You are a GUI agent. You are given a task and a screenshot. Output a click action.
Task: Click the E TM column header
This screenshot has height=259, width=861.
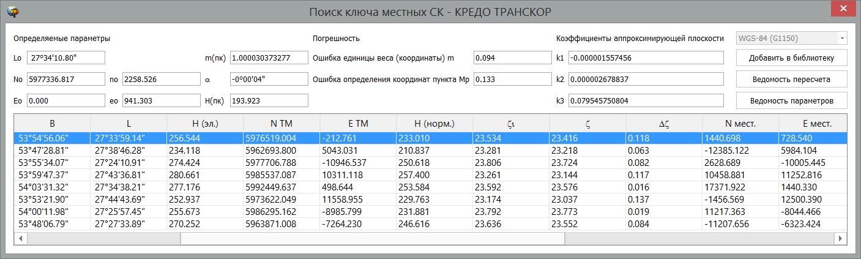pyautogui.click(x=358, y=123)
